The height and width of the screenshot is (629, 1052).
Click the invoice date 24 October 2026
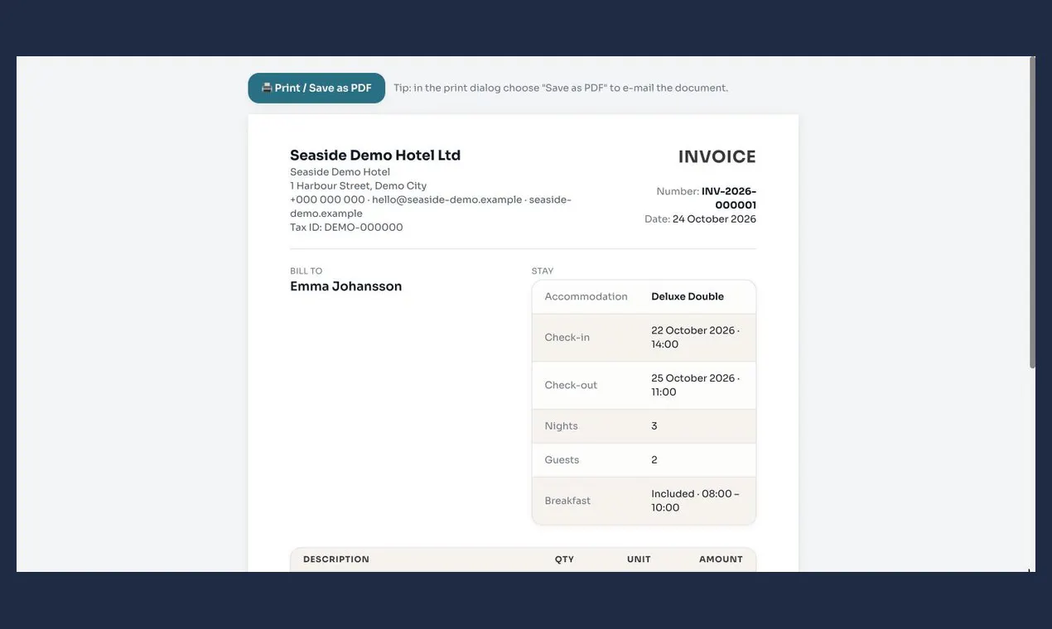(714, 219)
